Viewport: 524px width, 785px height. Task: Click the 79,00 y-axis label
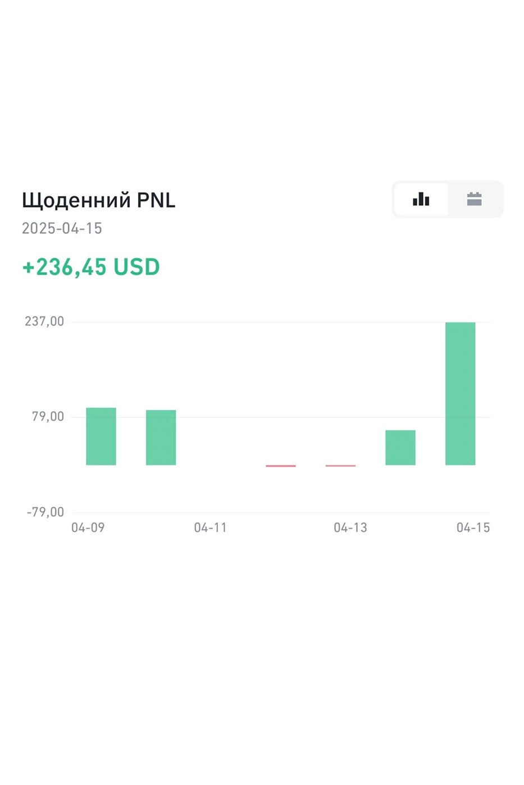[48, 417]
